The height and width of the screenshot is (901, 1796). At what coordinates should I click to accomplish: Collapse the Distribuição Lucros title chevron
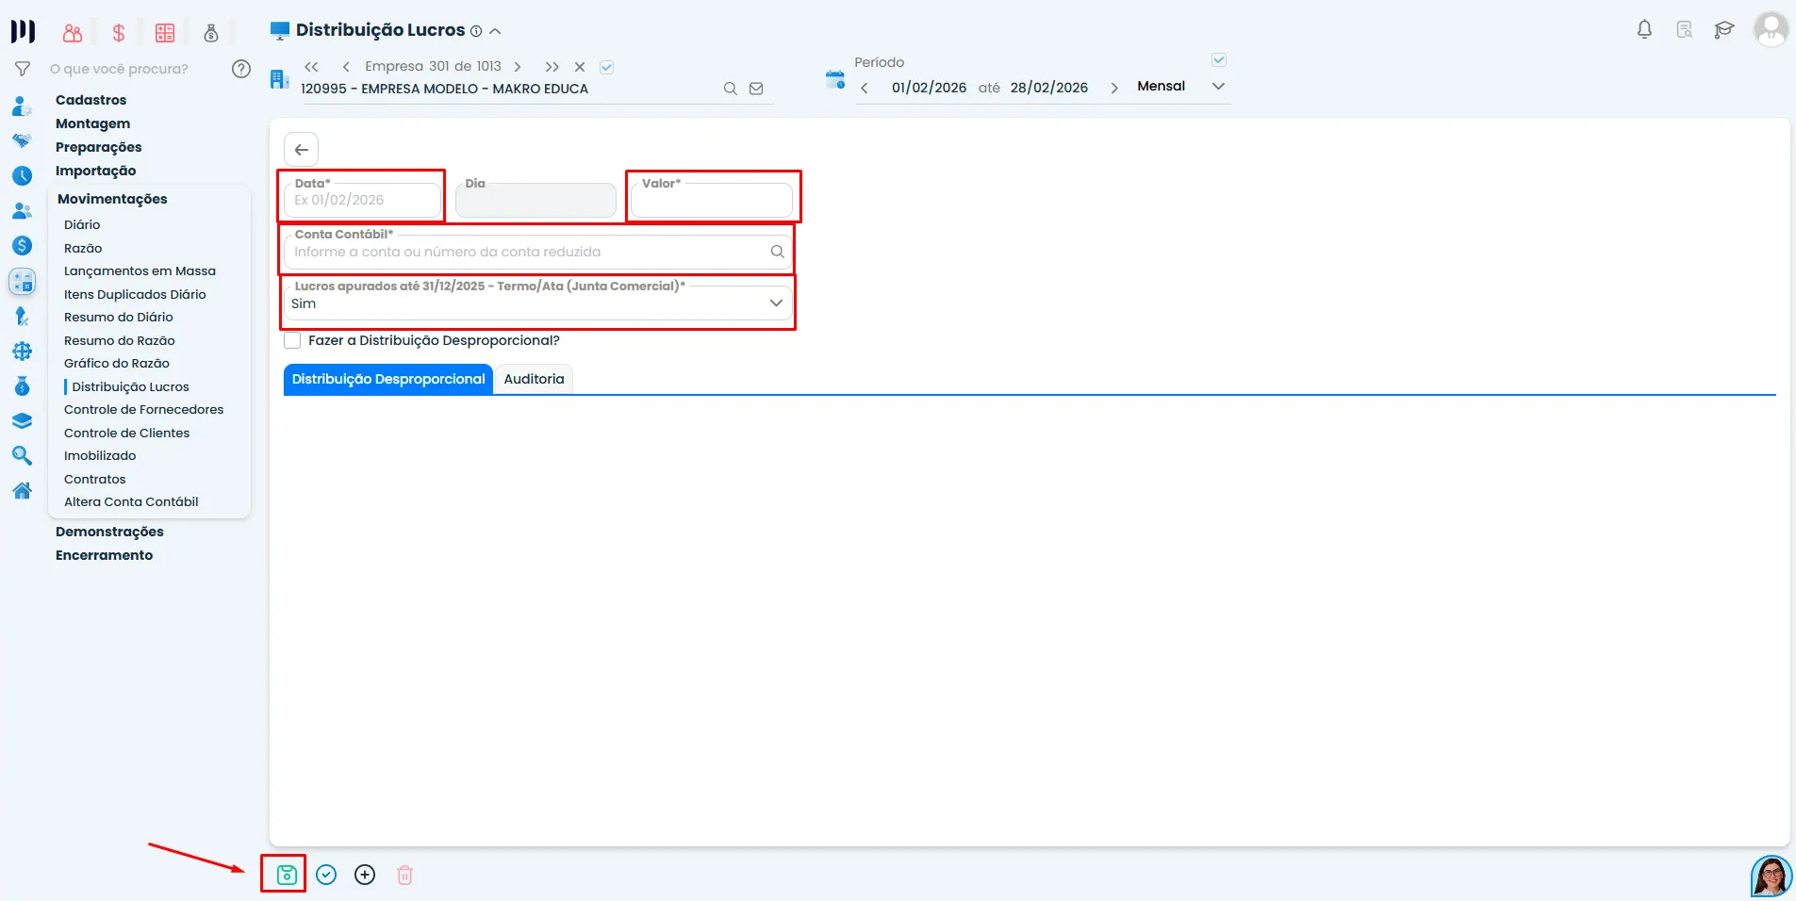495,31
